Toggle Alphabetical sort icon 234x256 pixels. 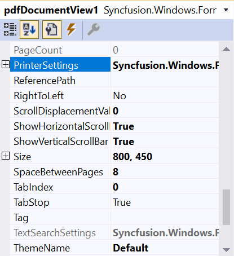pos(29,29)
